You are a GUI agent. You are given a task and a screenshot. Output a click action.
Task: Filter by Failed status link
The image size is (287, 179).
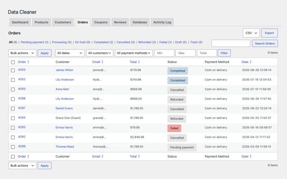[x=163, y=42]
